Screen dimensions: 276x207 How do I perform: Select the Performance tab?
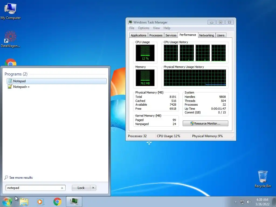coord(188,35)
